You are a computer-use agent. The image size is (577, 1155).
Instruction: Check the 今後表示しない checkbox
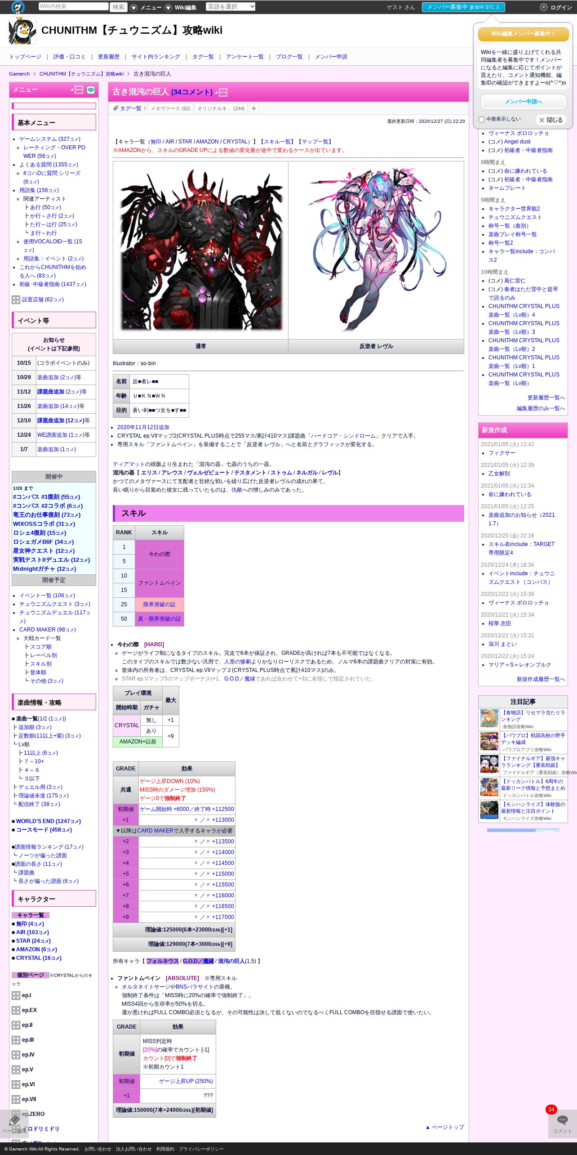[x=482, y=120]
